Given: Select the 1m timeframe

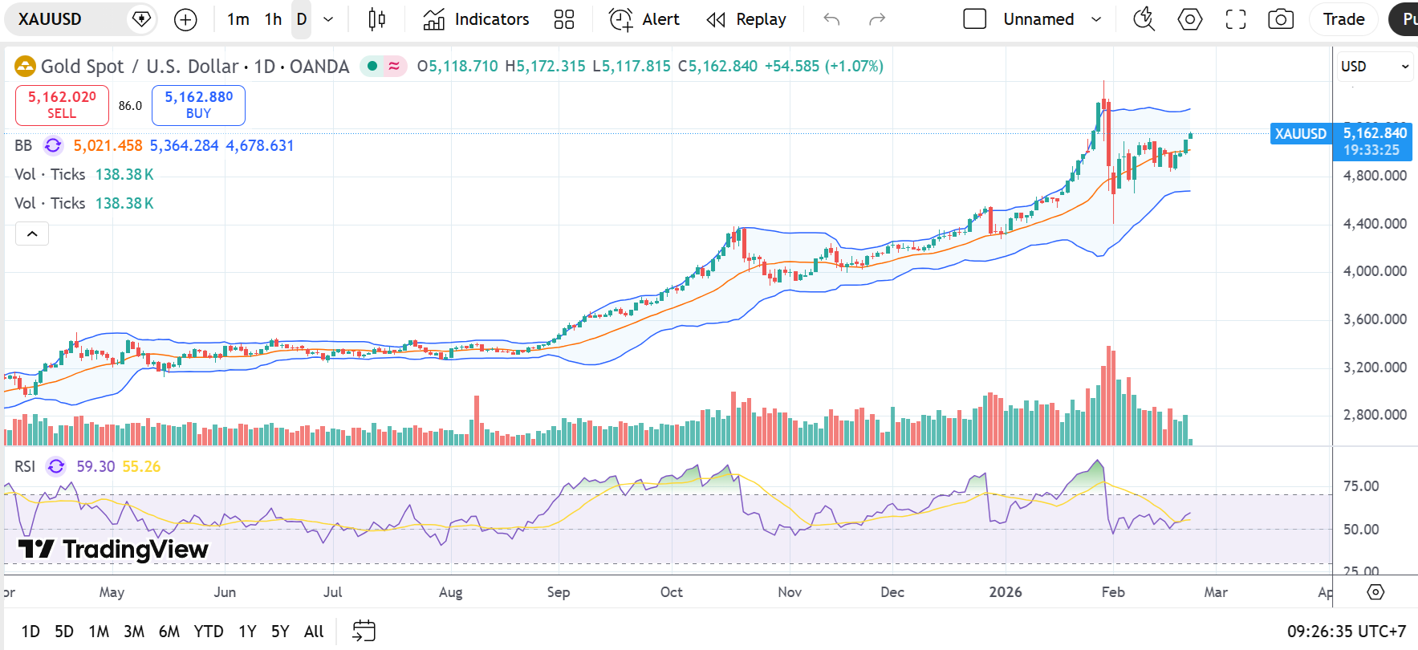Looking at the screenshot, I should click(x=238, y=19).
